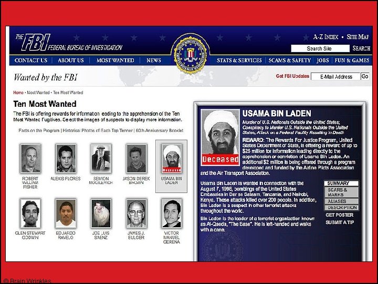Select Victor Manuel Gerena thumbnail
This screenshot has height=284, width=378.
point(171,214)
